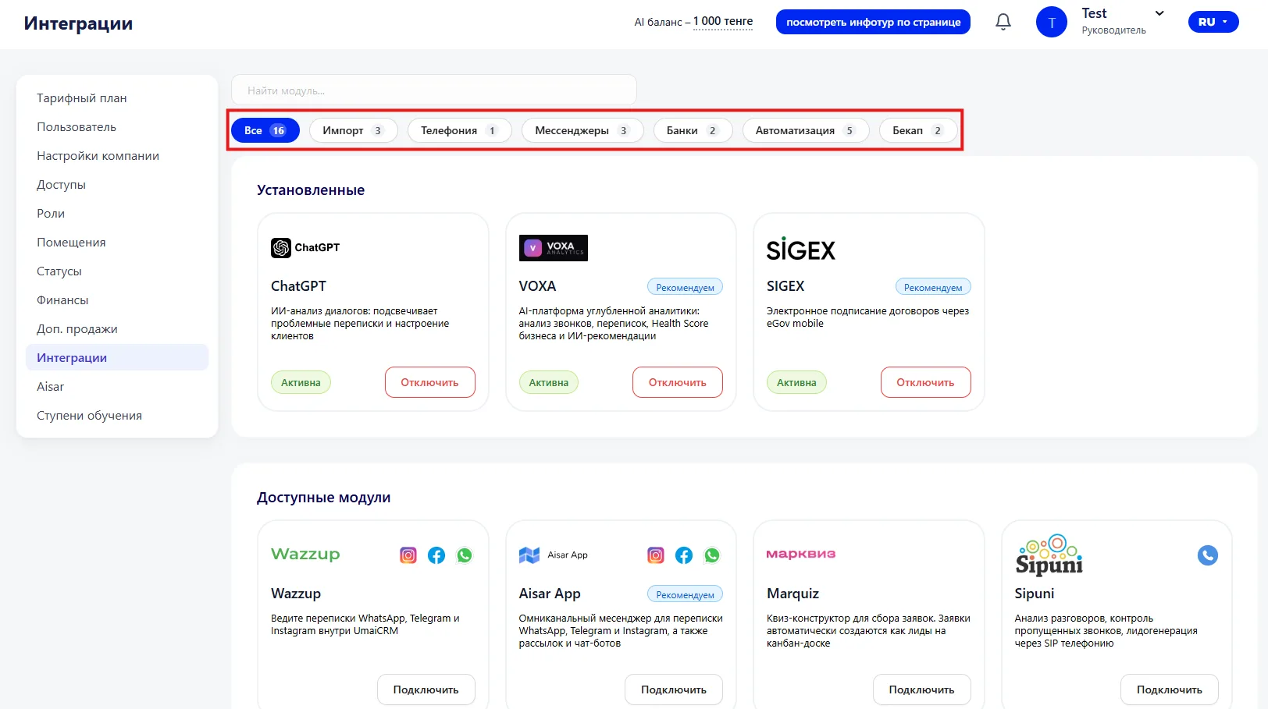This screenshot has height=709, width=1268.
Task: Open the notifications bell
Action: point(1003,22)
